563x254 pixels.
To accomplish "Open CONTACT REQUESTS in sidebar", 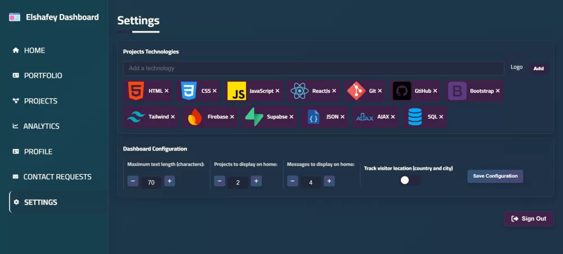I will [x=57, y=176].
